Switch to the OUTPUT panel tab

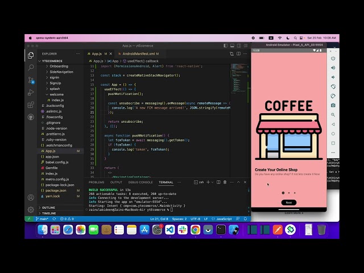[116, 182]
